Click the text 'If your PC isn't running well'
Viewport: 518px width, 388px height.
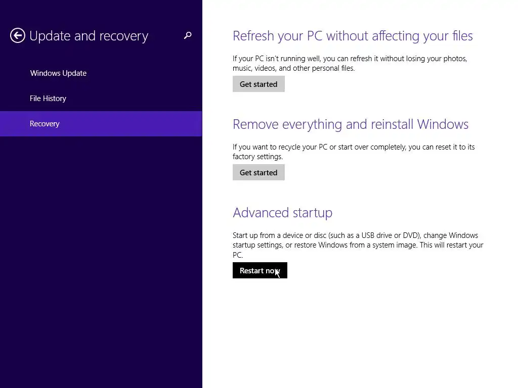277,59
